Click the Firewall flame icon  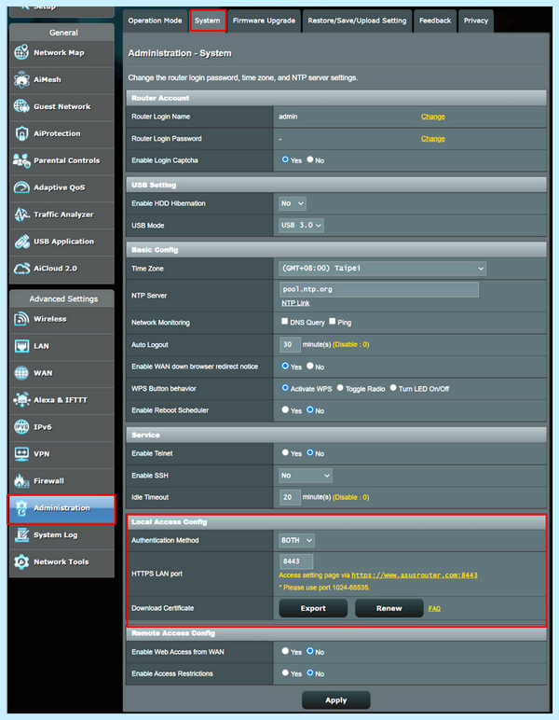click(21, 480)
